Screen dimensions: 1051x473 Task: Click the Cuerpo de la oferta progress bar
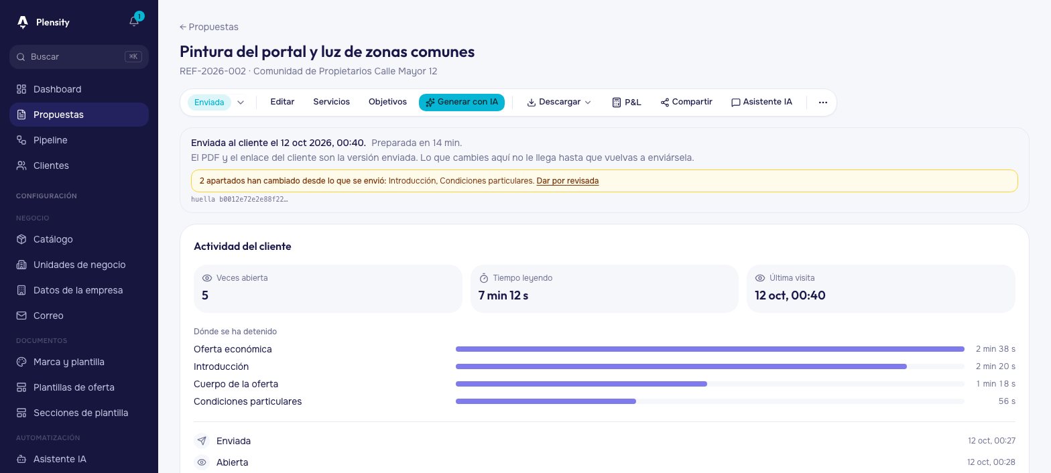tap(710, 384)
